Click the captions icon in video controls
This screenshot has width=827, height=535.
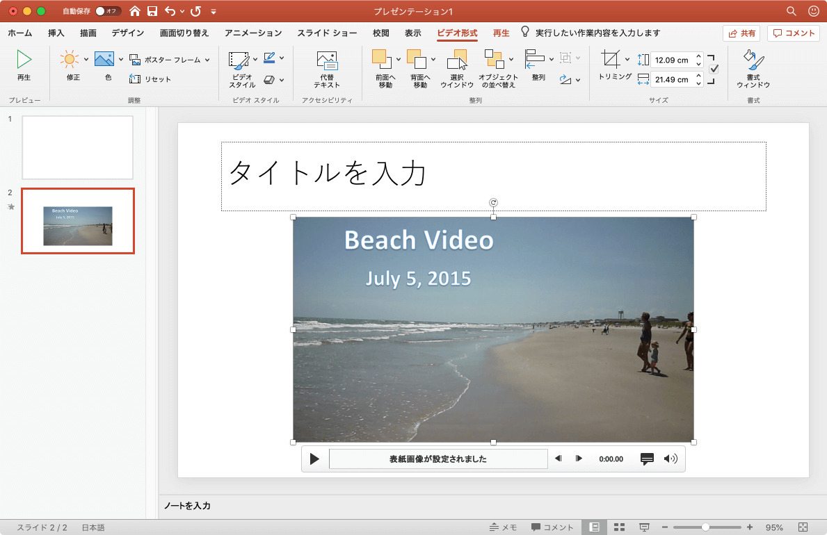click(647, 459)
